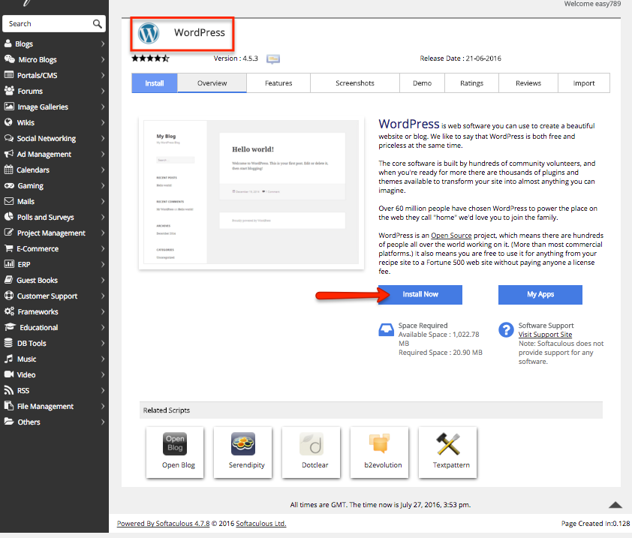This screenshot has width=632, height=538.
Task: Expand the E-Commerce category chevron
Action: 103,248
